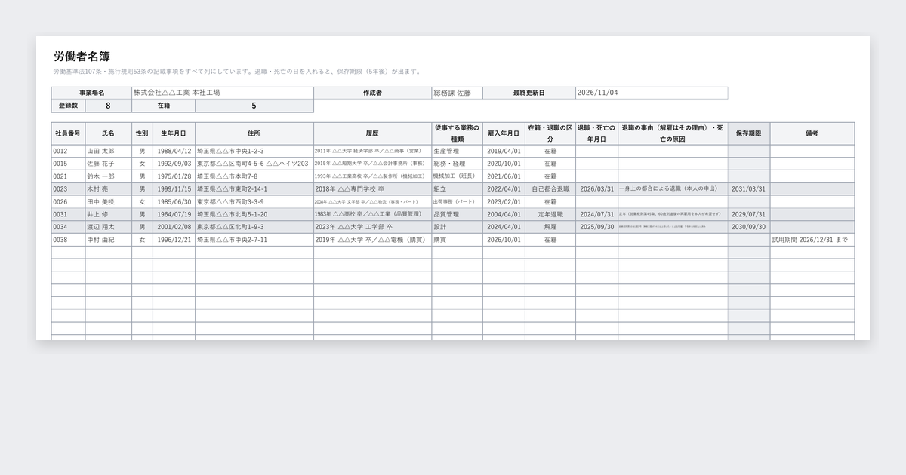Viewport: 906px width, 475px height.
Task: Click the address 埼玉県△△市中央1-2-3
Action: point(254,151)
